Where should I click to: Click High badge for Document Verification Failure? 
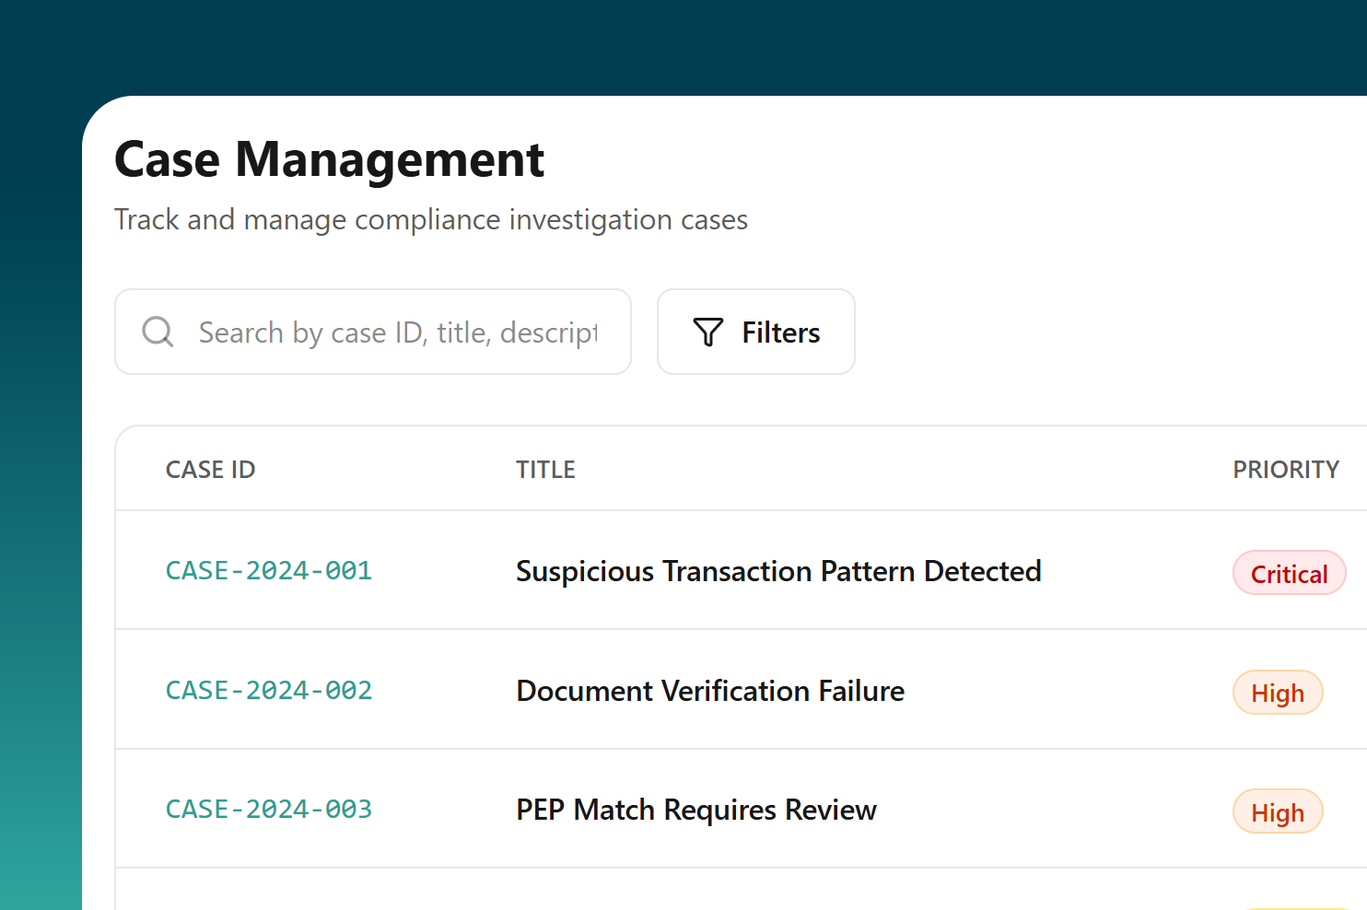coord(1278,693)
